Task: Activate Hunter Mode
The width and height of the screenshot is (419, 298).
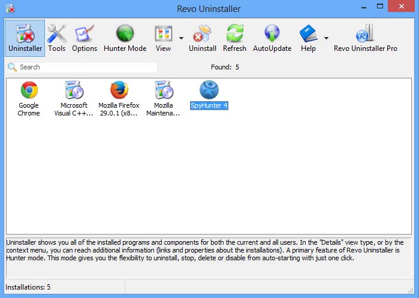Action: click(125, 38)
